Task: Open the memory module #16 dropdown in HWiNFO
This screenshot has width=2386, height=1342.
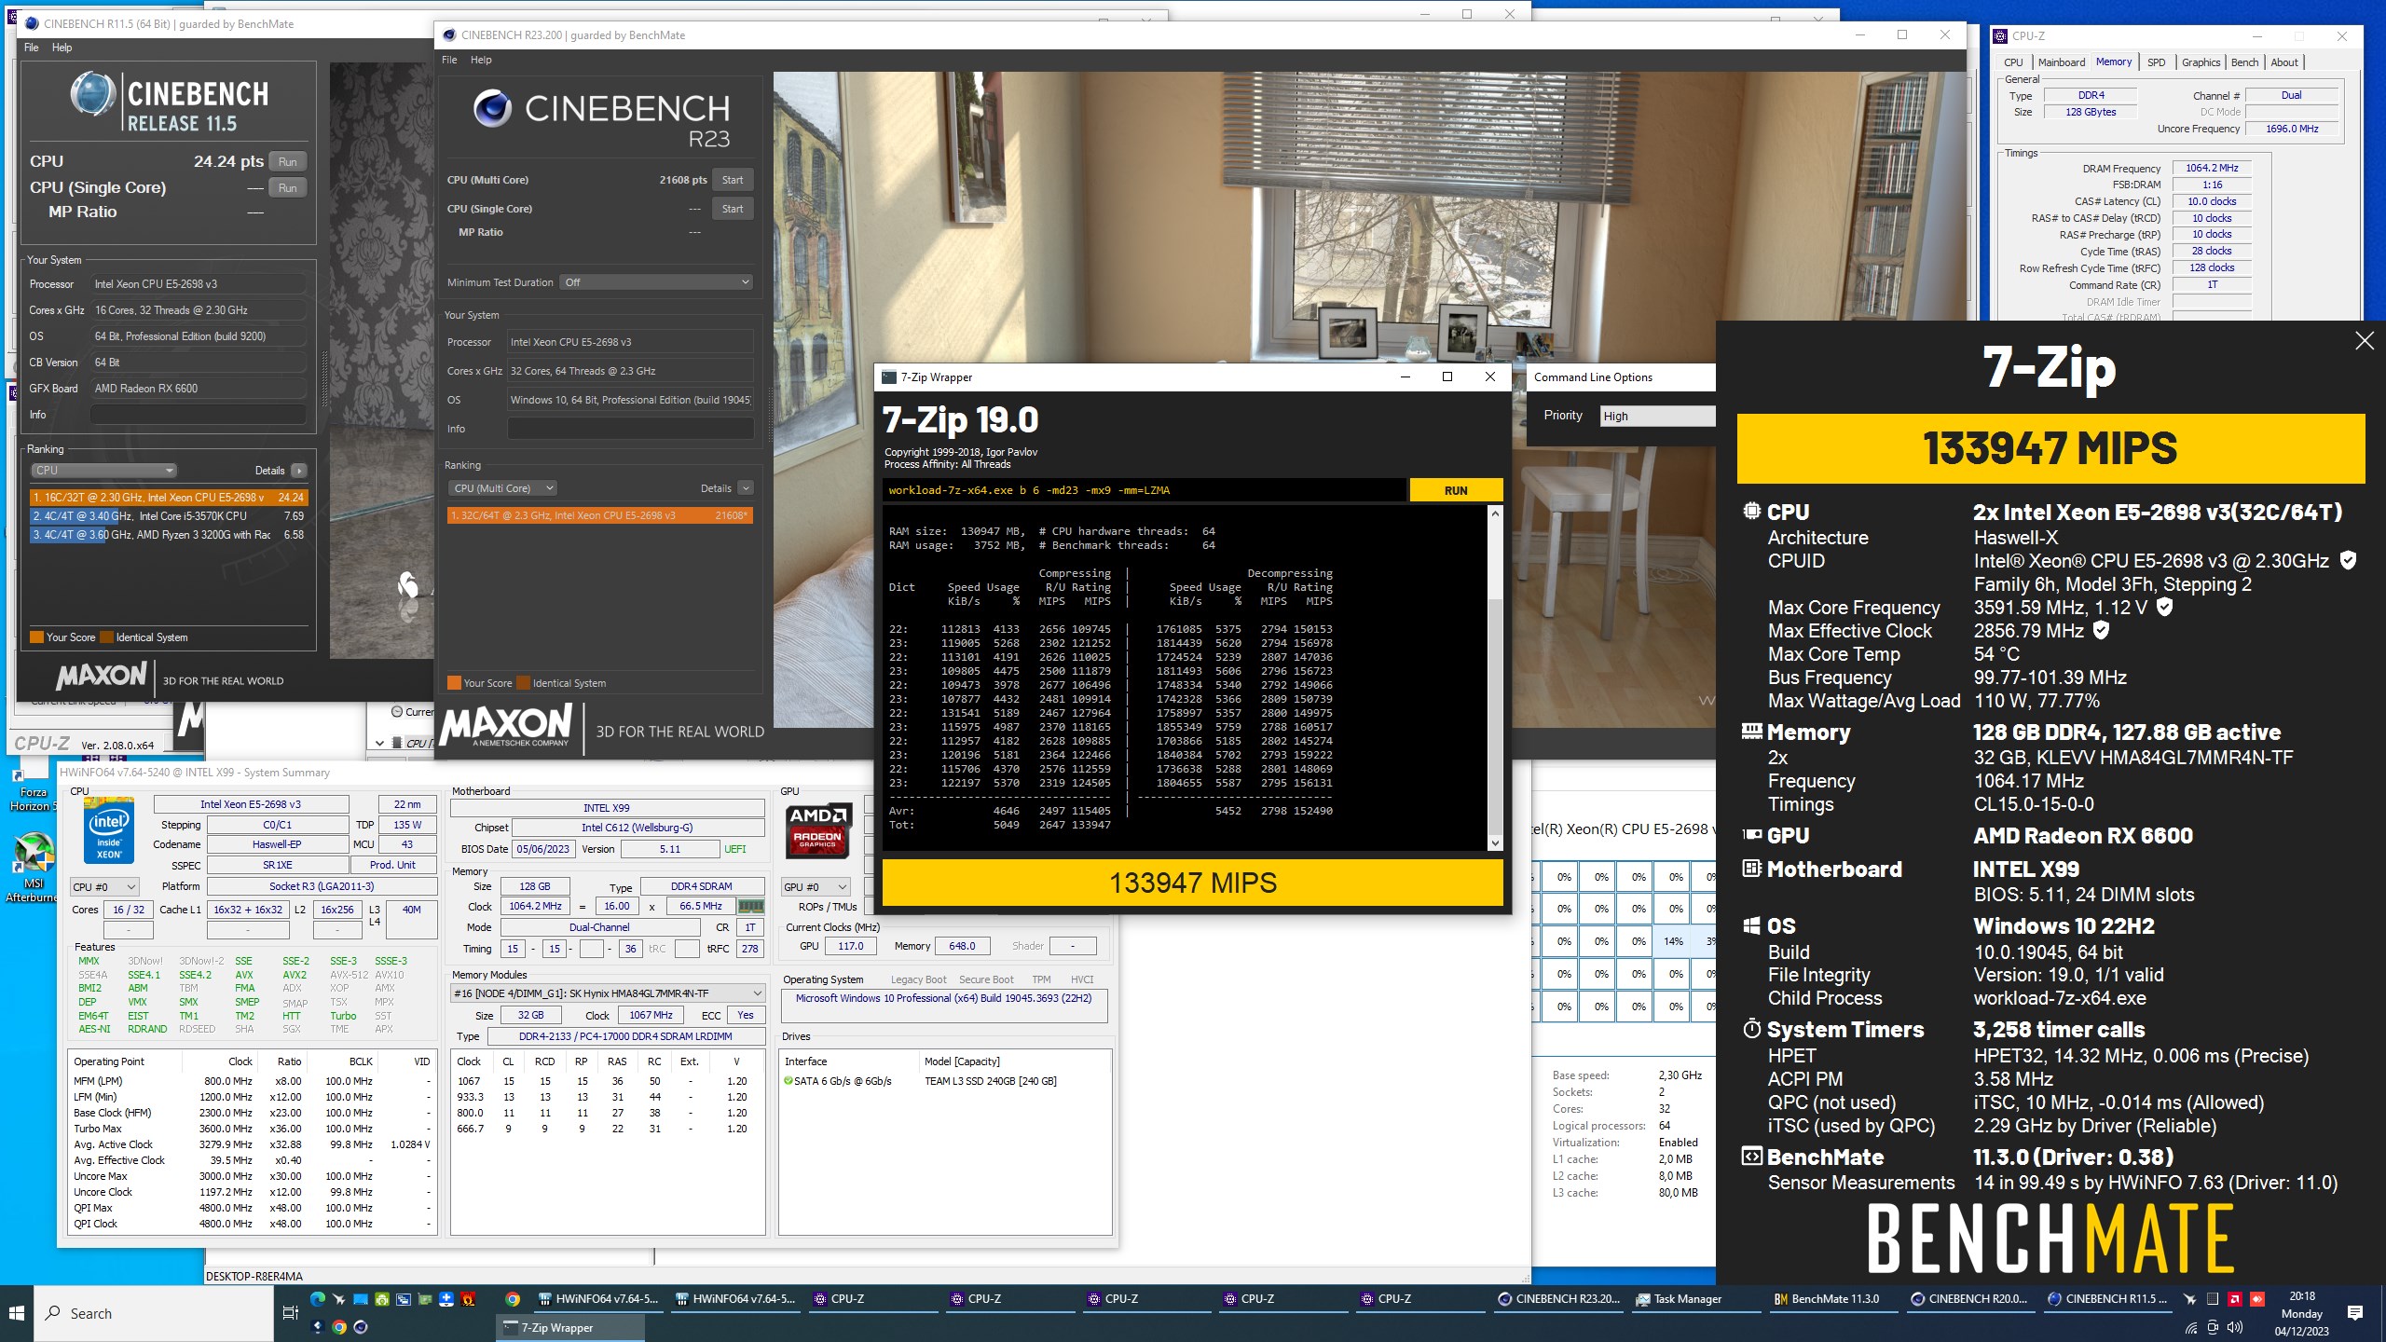Action: click(608, 993)
